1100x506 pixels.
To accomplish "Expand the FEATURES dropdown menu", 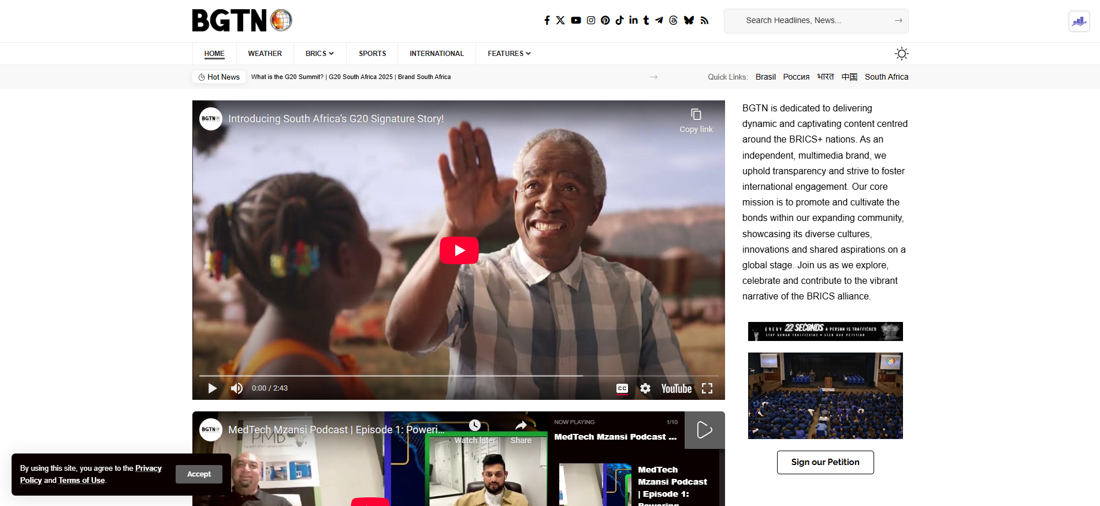I will coord(508,54).
